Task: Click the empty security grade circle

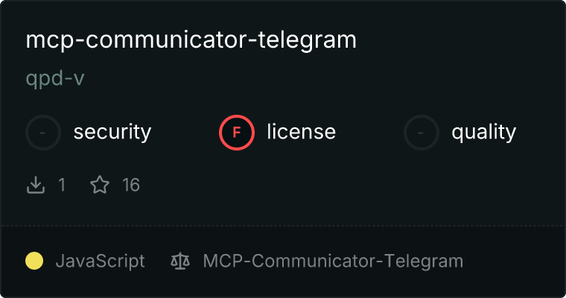Action: pyautogui.click(x=43, y=133)
